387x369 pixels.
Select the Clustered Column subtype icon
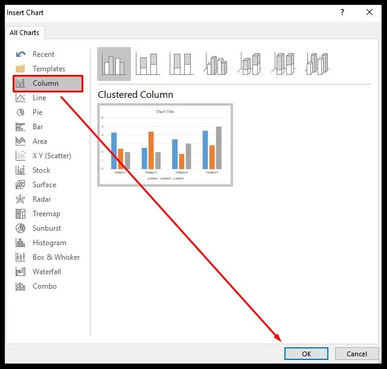tap(114, 64)
